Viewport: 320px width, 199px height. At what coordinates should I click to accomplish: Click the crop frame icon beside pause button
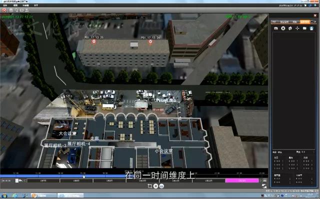click(150, 186)
